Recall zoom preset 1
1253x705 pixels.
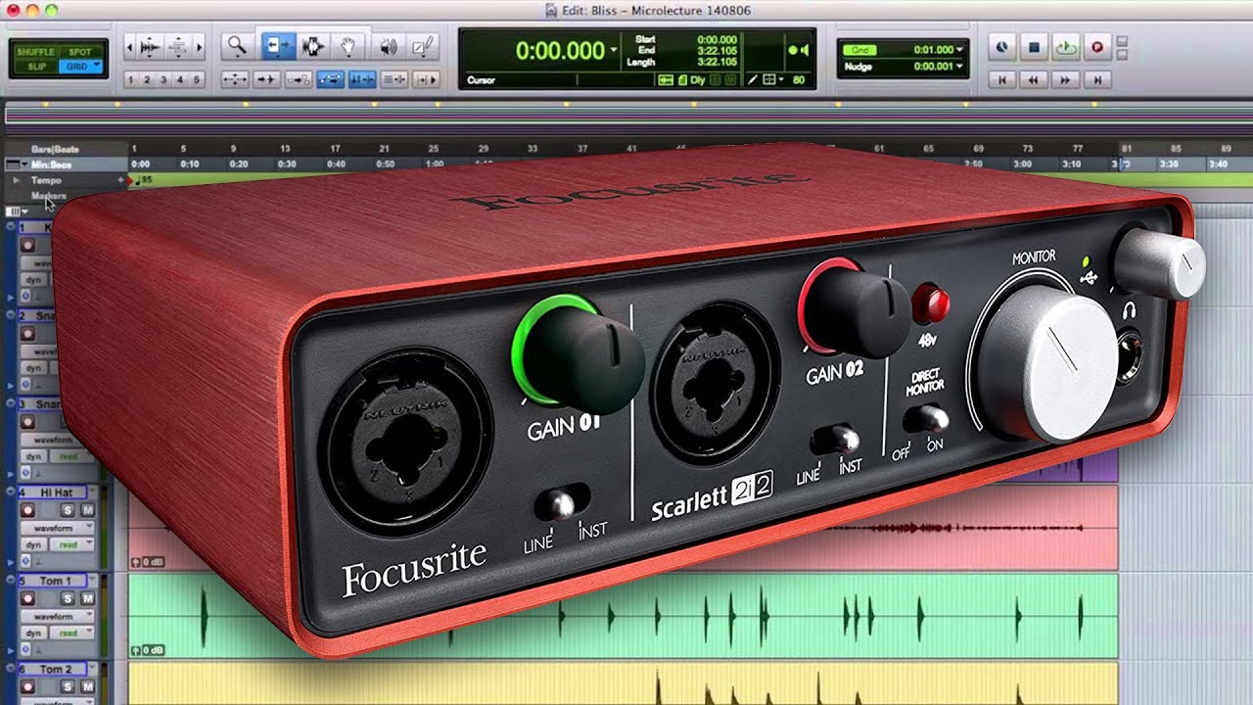(x=131, y=79)
